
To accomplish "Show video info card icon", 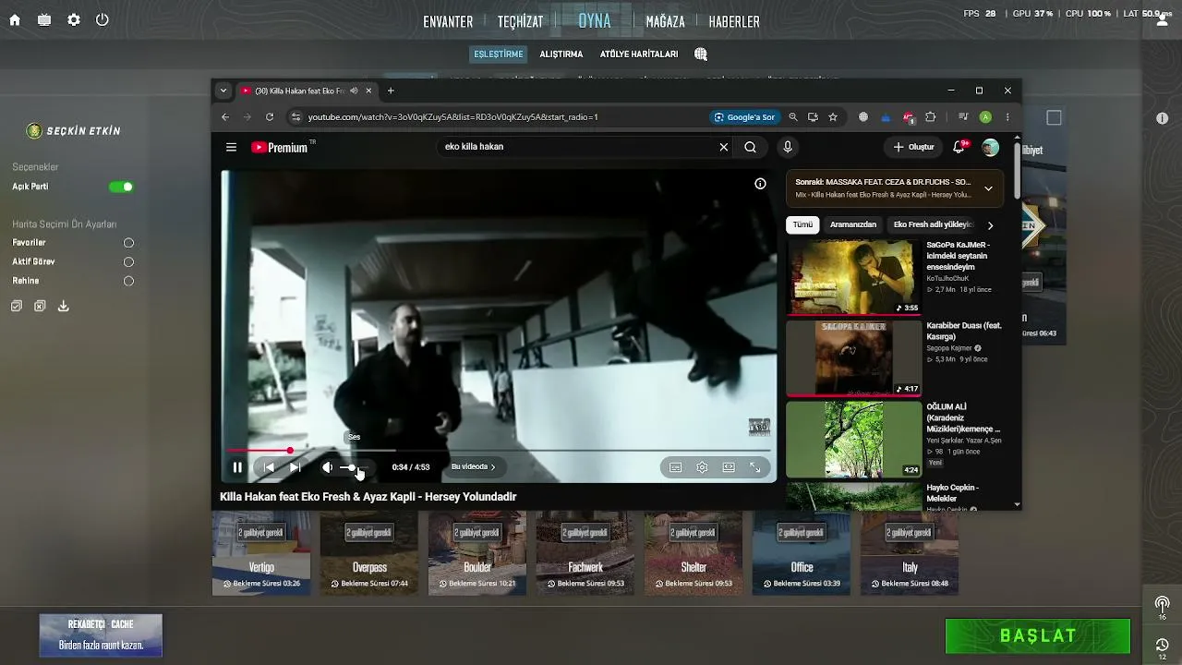I will [760, 184].
